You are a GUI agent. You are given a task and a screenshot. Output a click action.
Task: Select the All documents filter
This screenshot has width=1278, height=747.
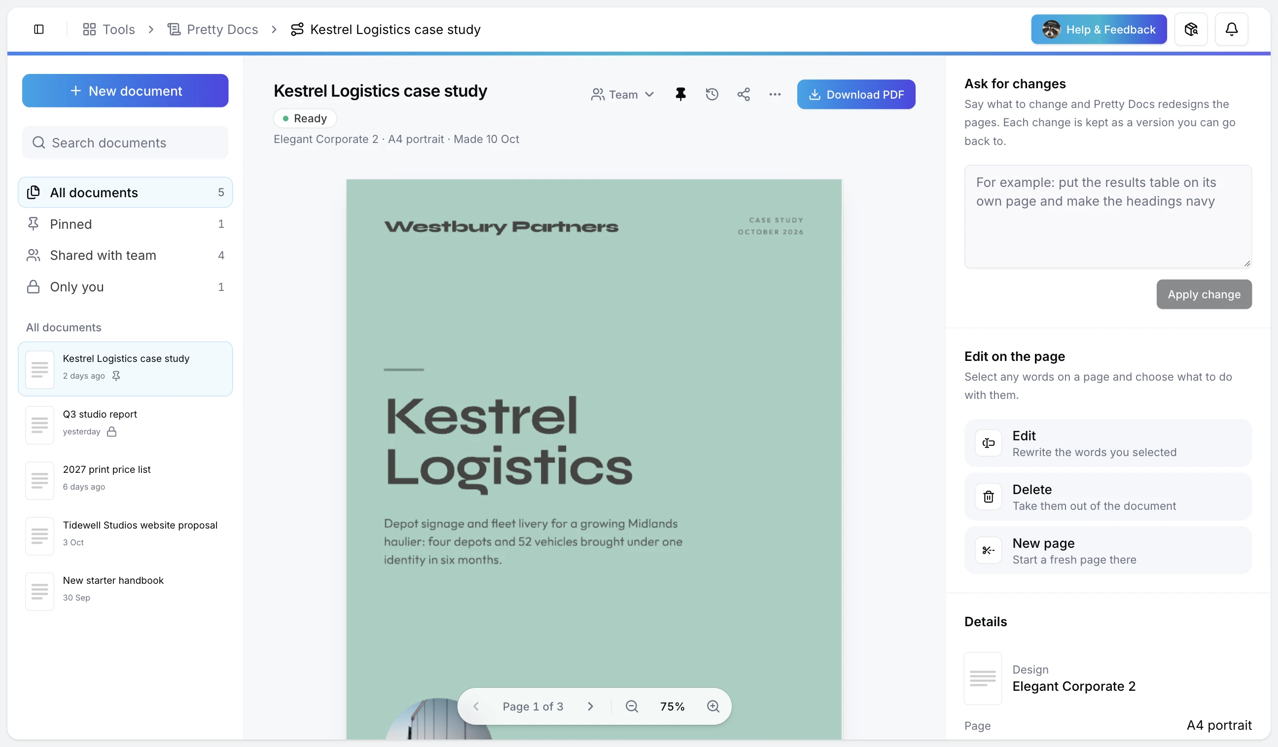click(x=125, y=192)
